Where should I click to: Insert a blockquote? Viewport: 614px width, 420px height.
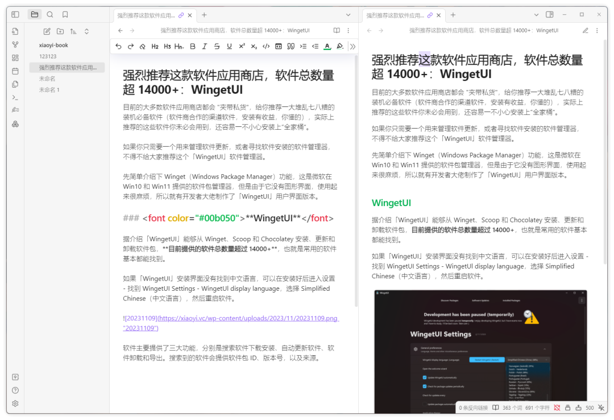(291, 46)
